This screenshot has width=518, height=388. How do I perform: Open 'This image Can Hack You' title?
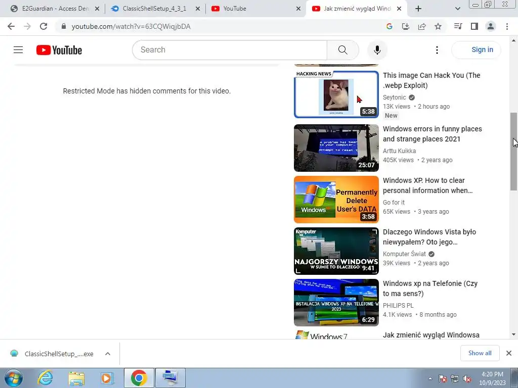431,80
